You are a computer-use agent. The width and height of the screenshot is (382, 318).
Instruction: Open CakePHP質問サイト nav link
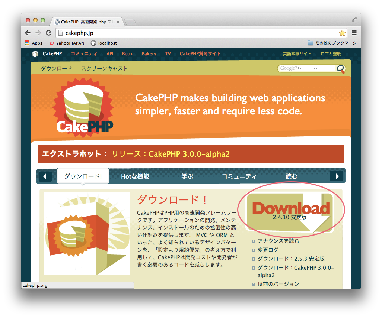(200, 54)
